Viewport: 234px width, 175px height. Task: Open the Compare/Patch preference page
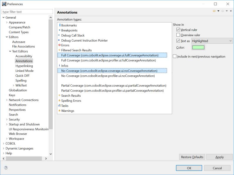click(19, 27)
